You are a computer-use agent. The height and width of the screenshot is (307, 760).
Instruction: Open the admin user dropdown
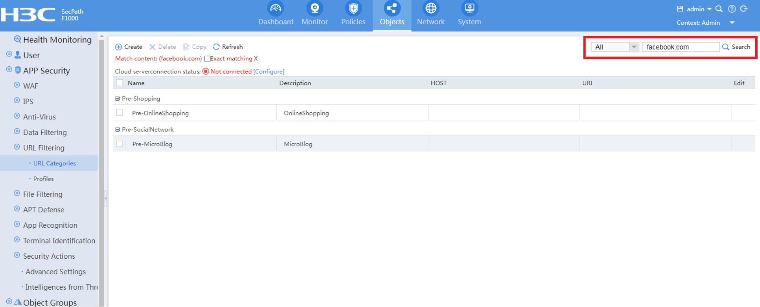pos(699,9)
